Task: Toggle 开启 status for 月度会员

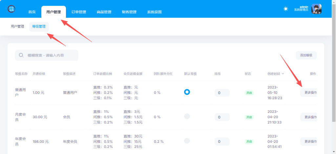Action: 249,117
